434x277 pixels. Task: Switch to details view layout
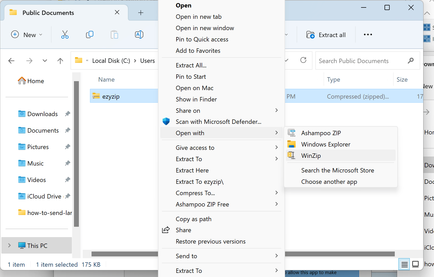click(404, 264)
